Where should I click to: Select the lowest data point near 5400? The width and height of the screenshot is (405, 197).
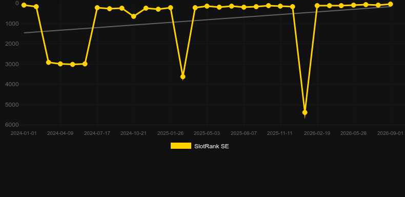(305, 112)
